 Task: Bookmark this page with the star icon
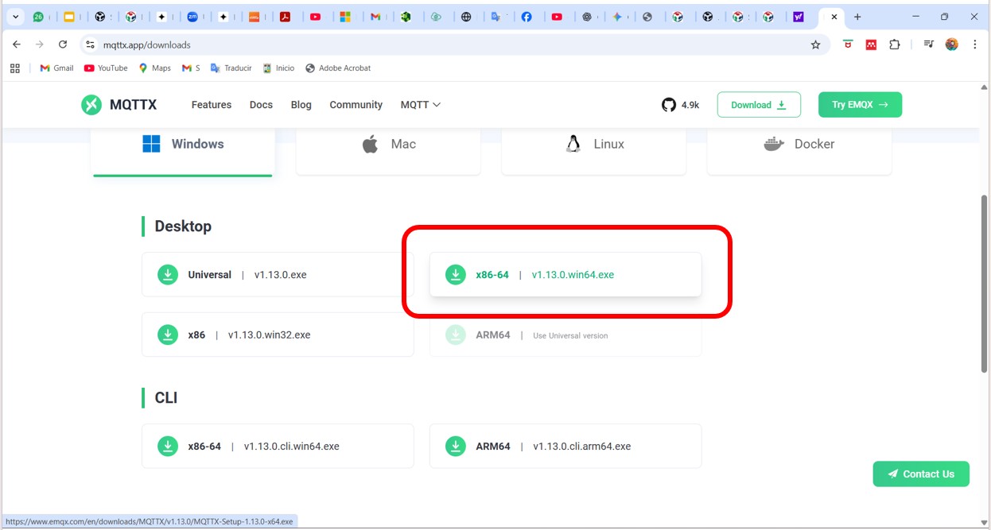tap(815, 45)
